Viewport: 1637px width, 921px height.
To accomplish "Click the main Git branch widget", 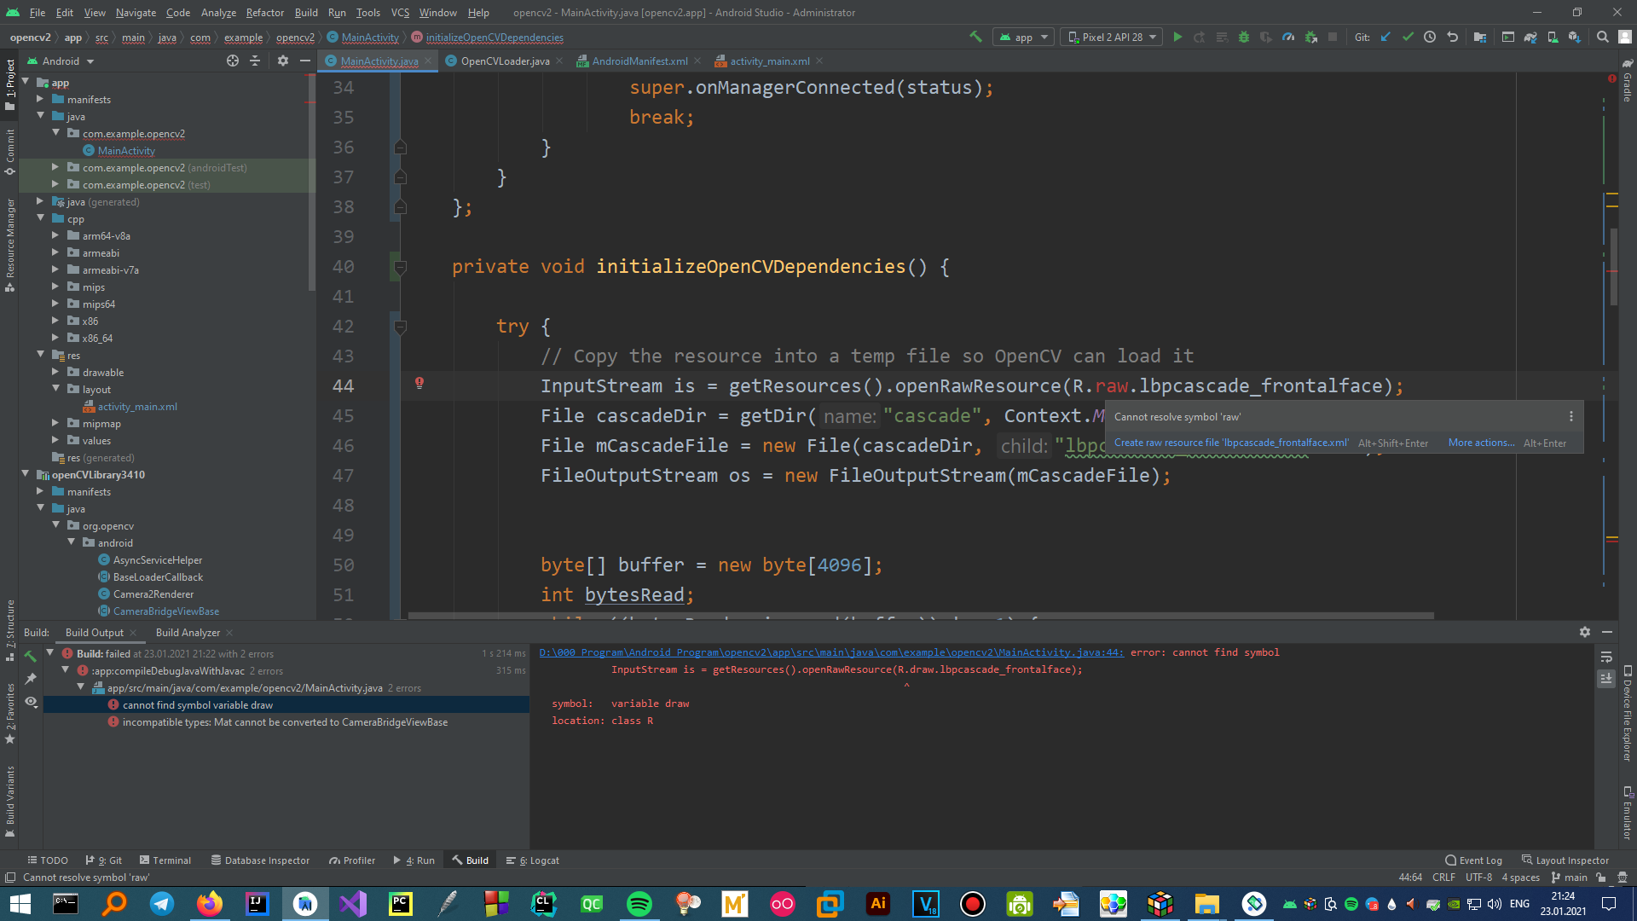I will 1570,878.
